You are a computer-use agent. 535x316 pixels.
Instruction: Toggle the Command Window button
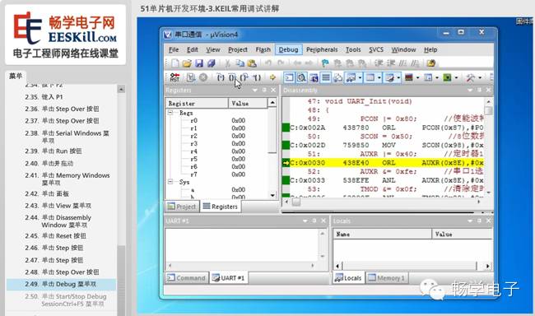[289, 78]
